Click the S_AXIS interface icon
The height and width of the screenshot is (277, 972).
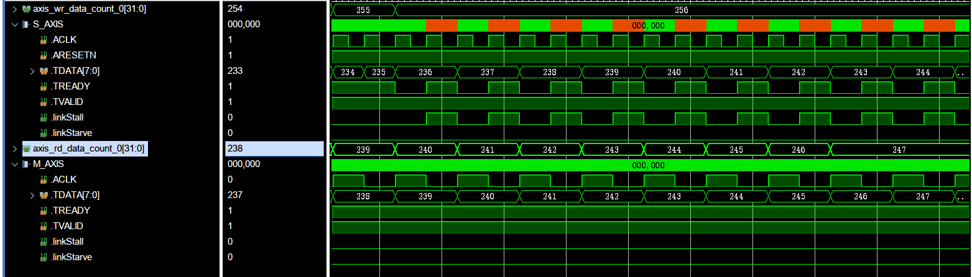[26, 25]
